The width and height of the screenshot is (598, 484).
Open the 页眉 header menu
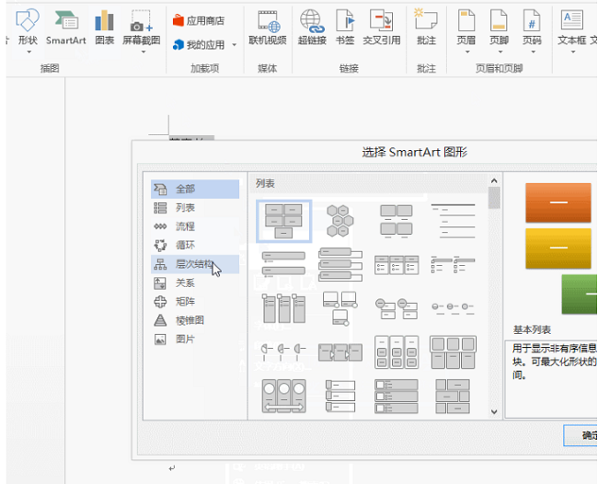coord(466,28)
